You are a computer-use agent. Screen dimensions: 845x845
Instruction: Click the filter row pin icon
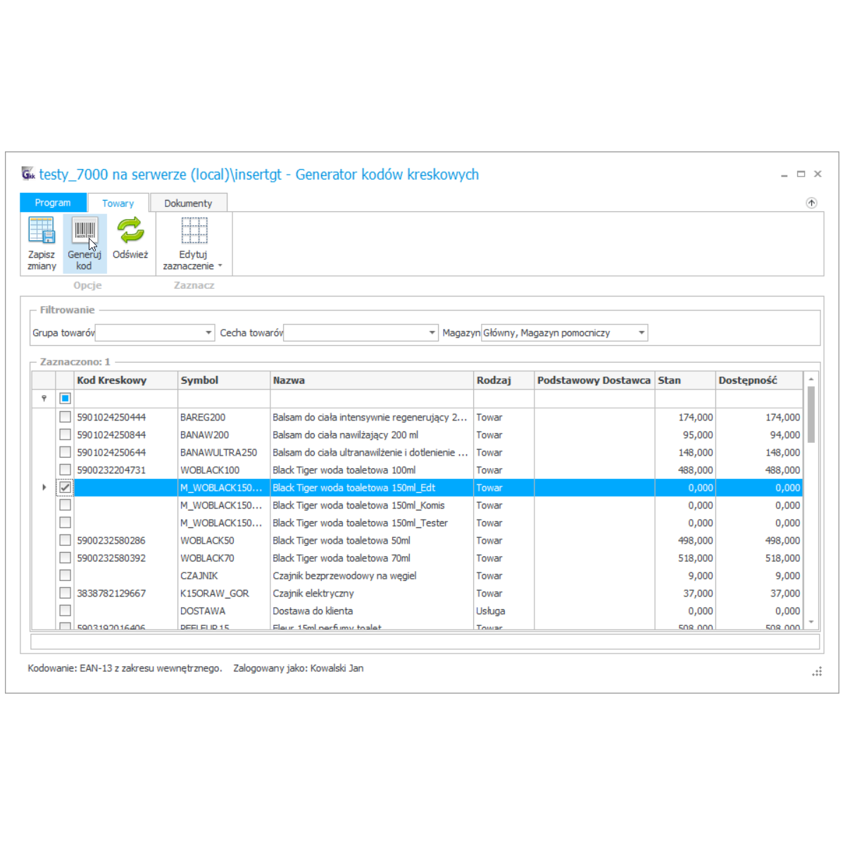44,399
